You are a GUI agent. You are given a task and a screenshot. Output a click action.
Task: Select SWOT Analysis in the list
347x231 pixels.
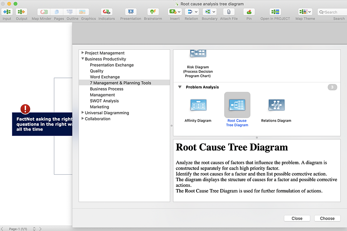105,101
